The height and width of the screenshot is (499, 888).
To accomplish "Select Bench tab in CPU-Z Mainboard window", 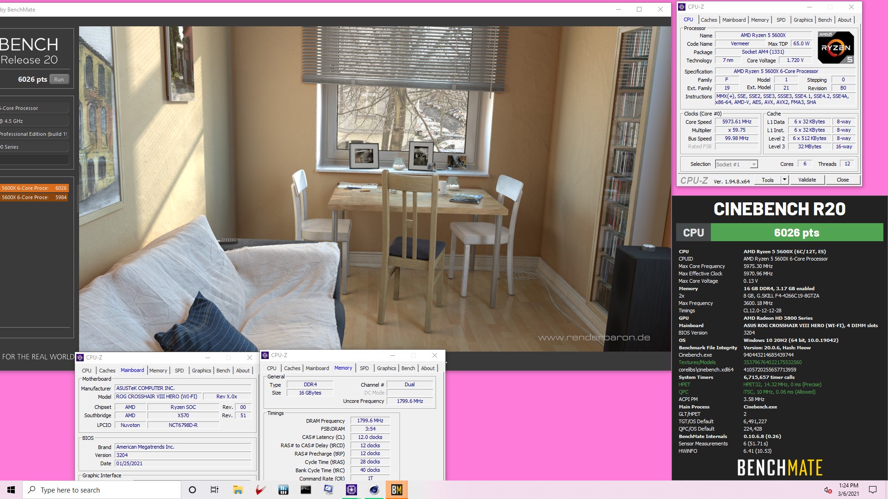I will (x=223, y=371).
